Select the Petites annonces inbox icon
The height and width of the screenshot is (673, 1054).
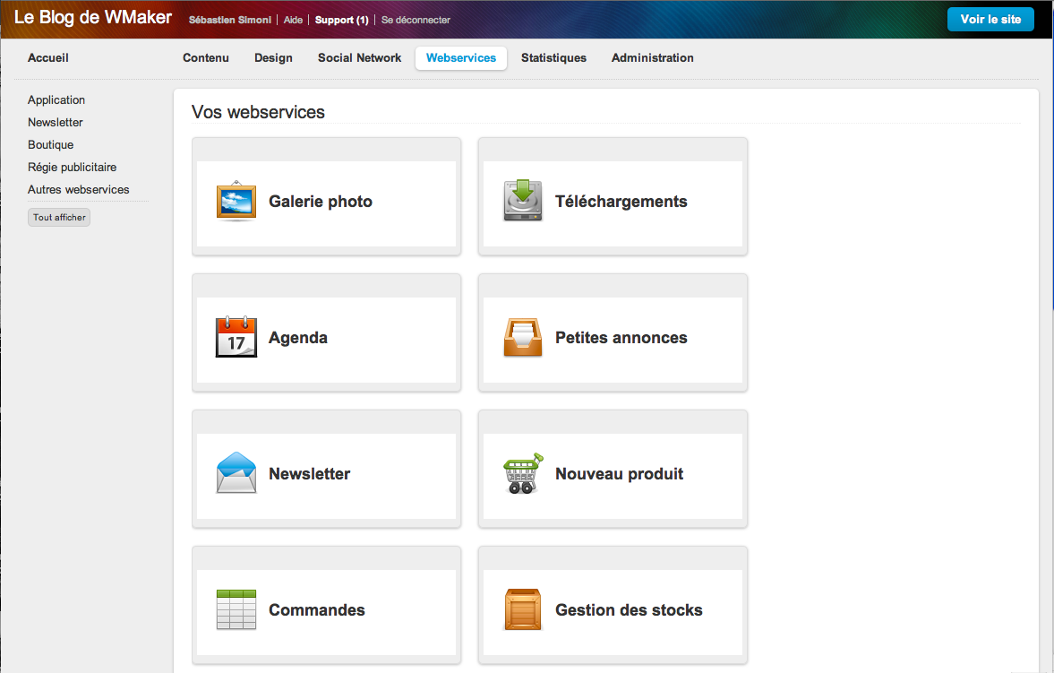(523, 338)
